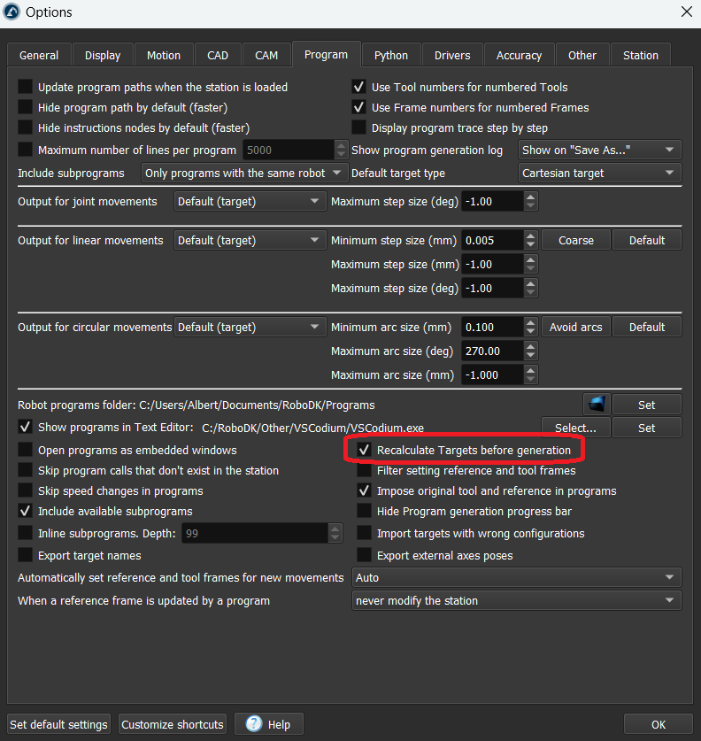Click the VSCodium icon beside programs folder
701x741 pixels.
point(597,405)
